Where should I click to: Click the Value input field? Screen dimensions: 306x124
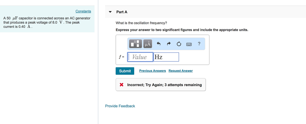click(140, 57)
